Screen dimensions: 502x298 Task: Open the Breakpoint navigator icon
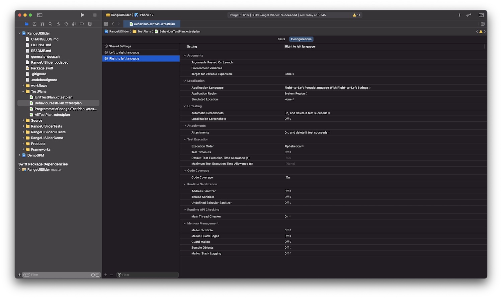[x=82, y=24]
